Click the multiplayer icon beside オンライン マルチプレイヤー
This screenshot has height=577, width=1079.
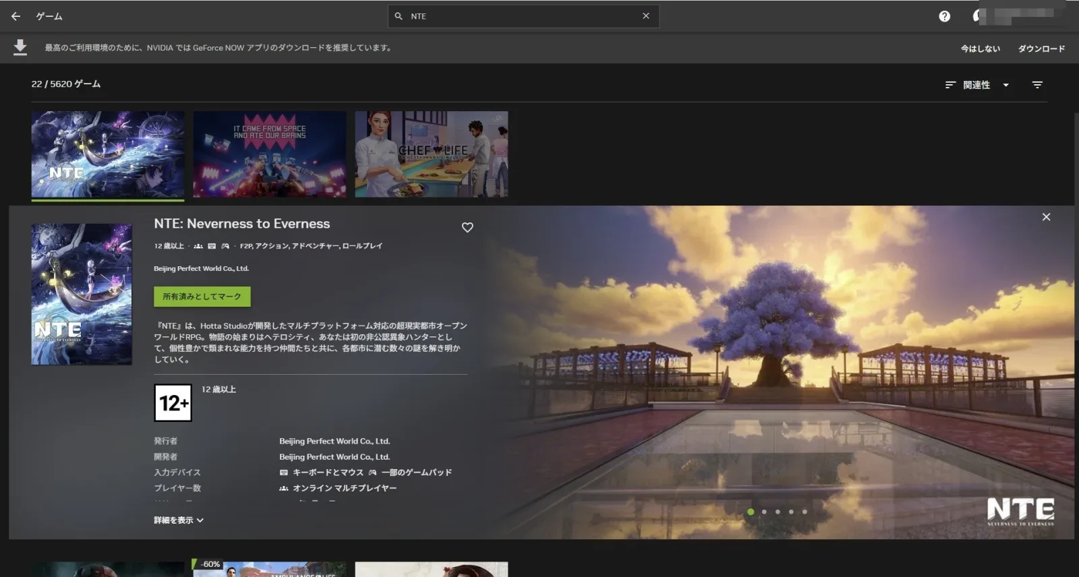click(x=284, y=488)
